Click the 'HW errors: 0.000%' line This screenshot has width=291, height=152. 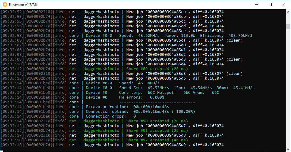coord(141,97)
